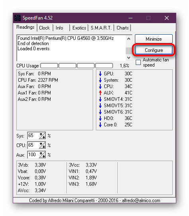
Task: Click the 'Aux Fan: 0 RPM' reading
Action: point(34,86)
